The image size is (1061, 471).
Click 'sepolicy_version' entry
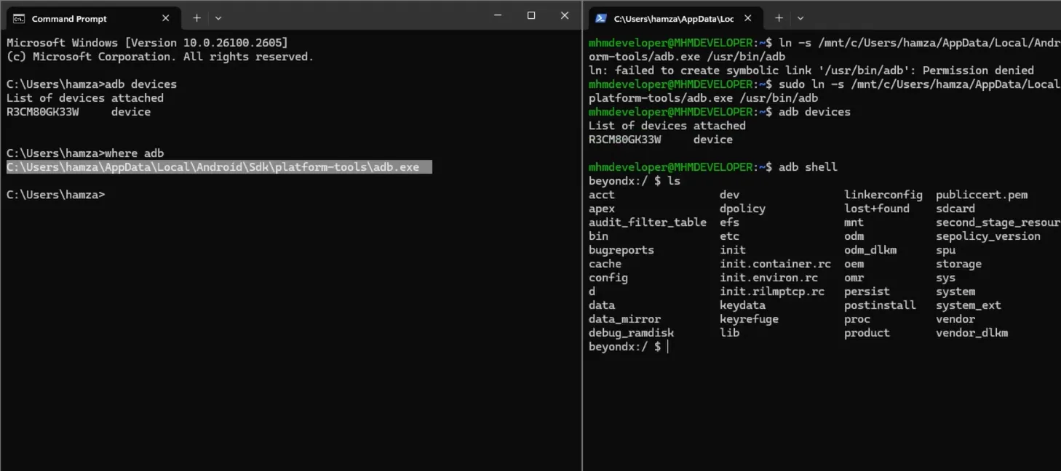(x=988, y=236)
